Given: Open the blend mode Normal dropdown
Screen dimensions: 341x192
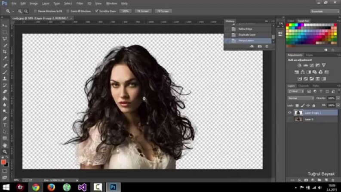Looking at the screenshot, I should click(301, 98).
